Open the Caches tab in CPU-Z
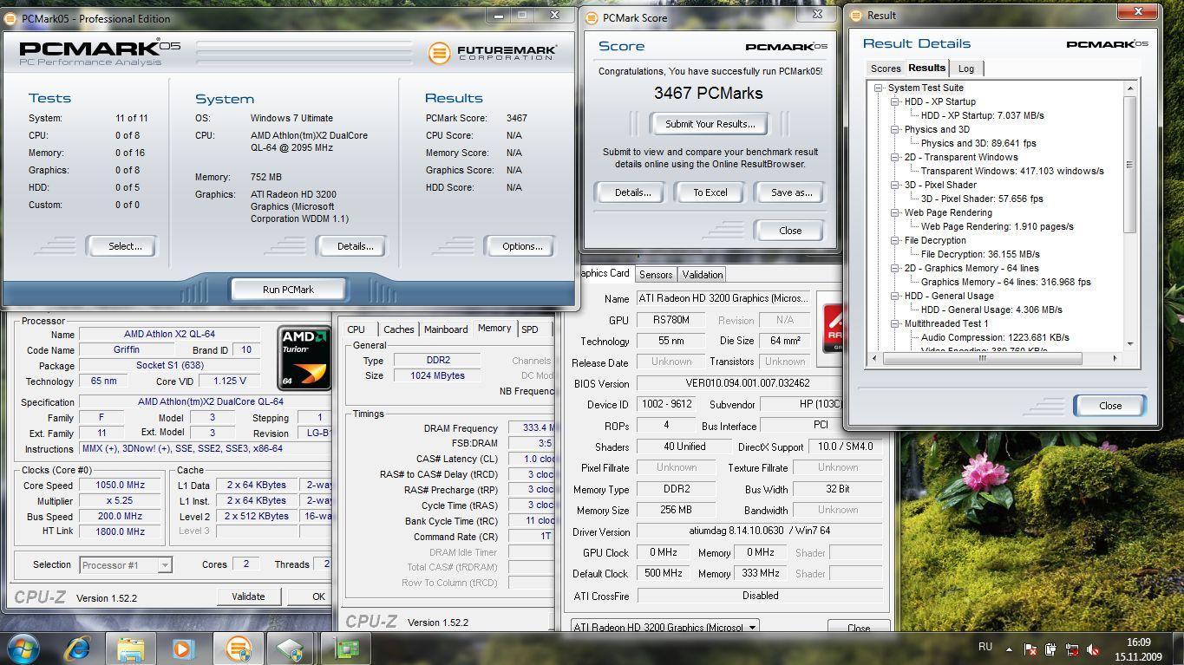 (x=399, y=329)
